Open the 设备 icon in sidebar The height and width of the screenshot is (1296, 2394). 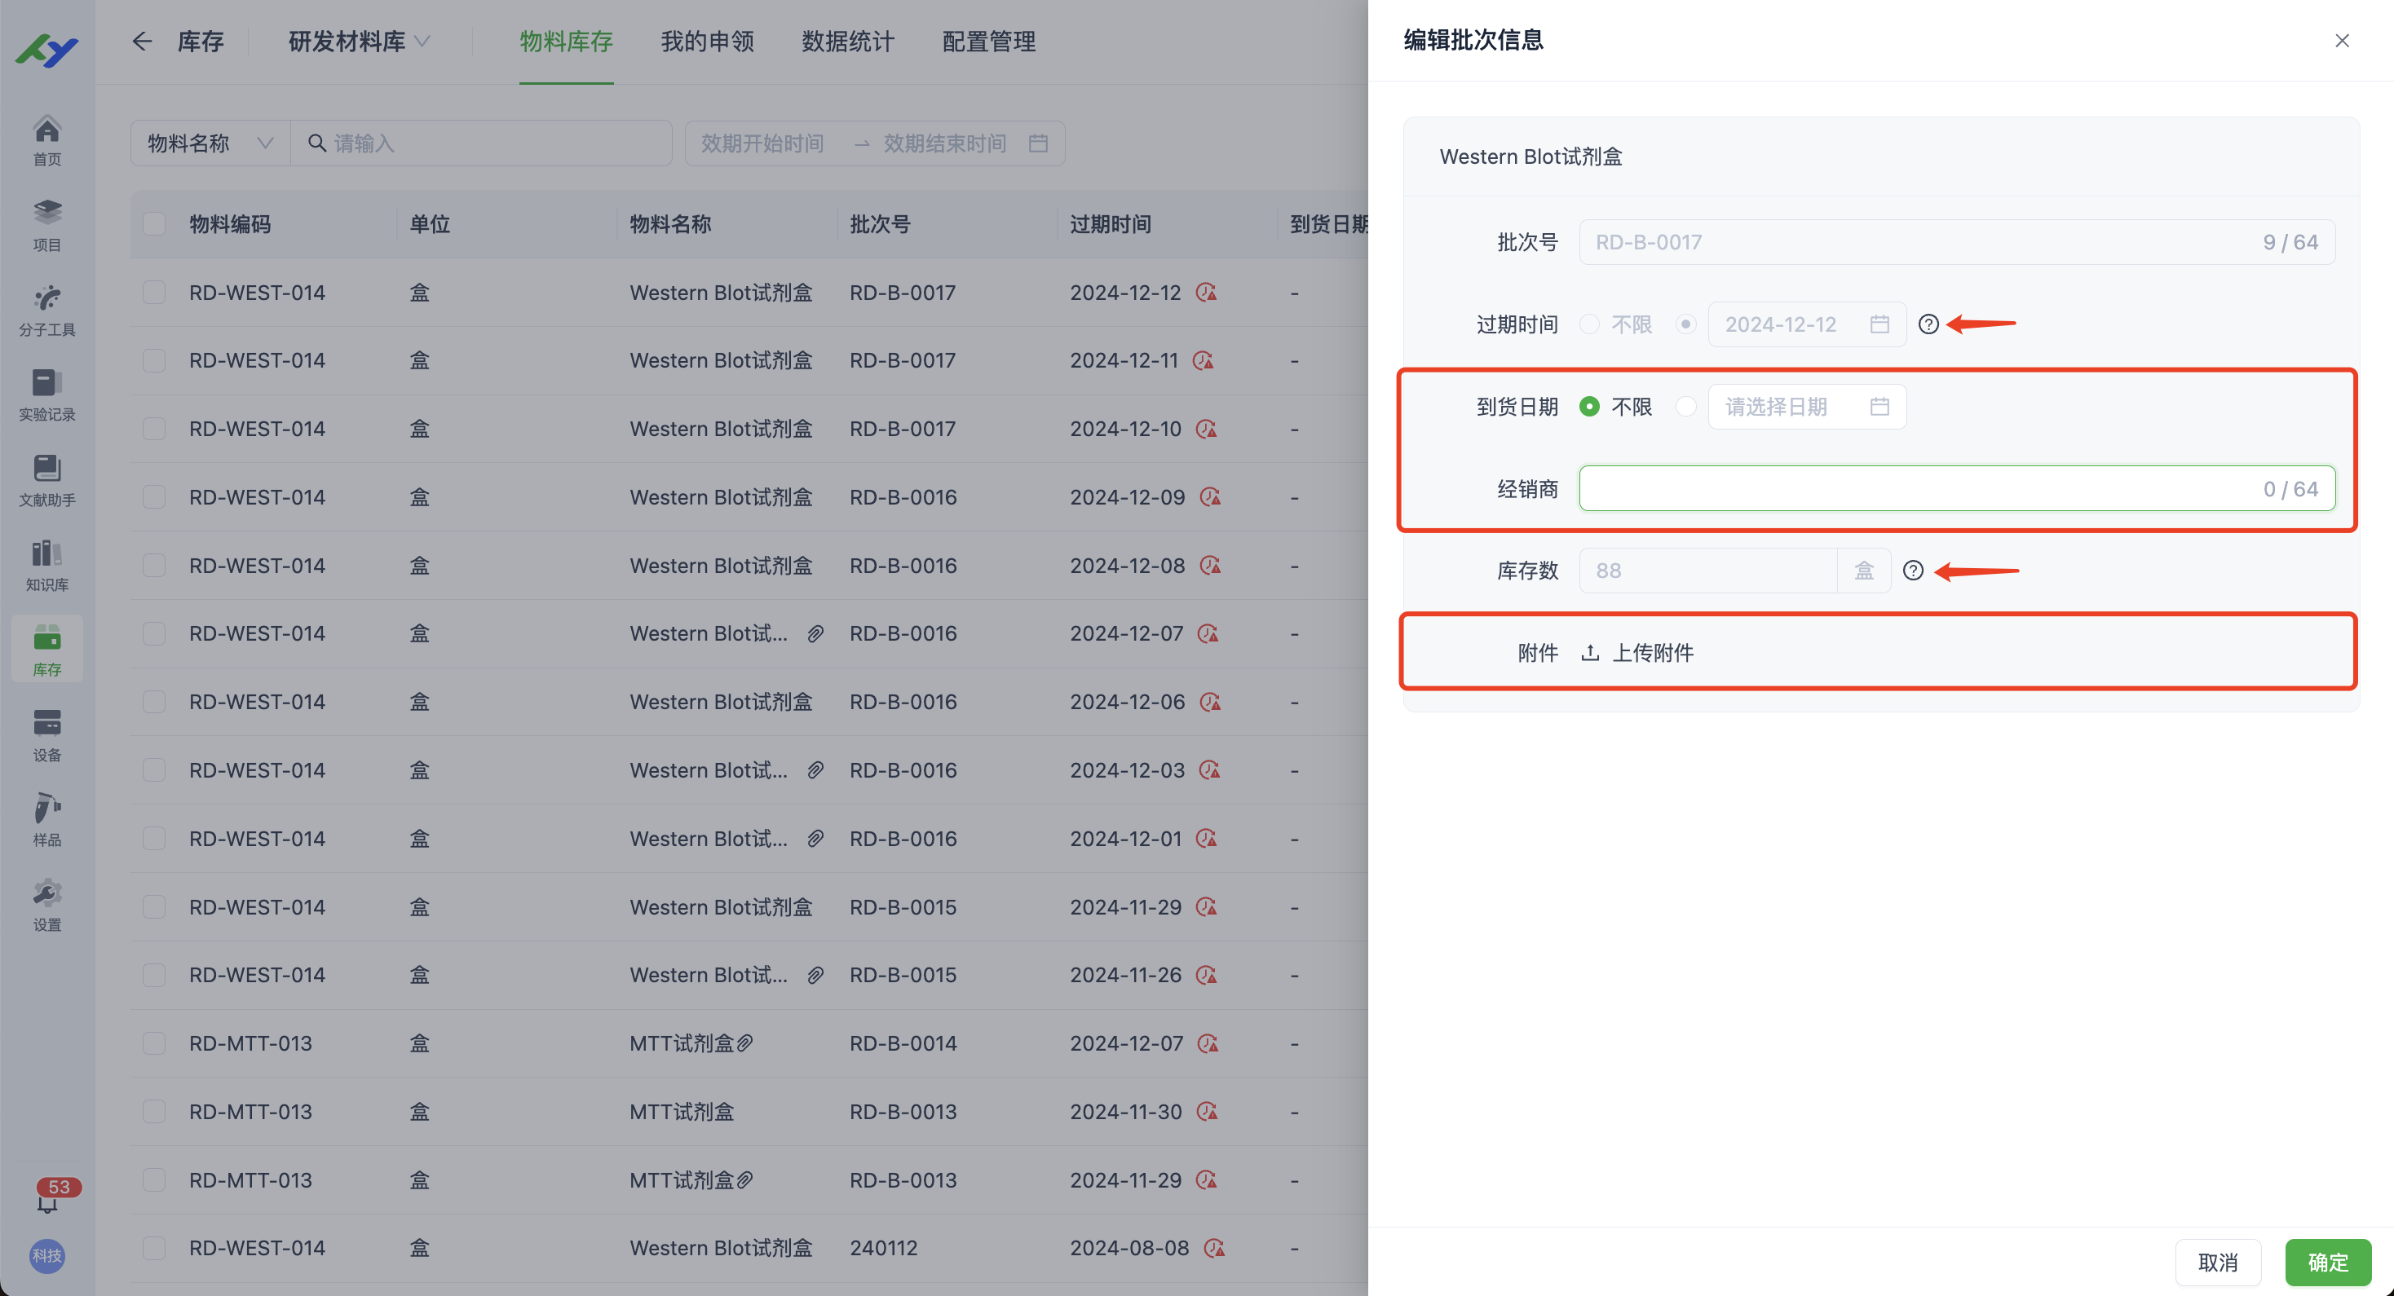coord(46,732)
